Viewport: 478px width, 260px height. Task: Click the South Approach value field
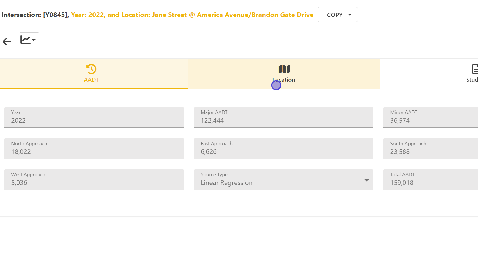coord(430,148)
